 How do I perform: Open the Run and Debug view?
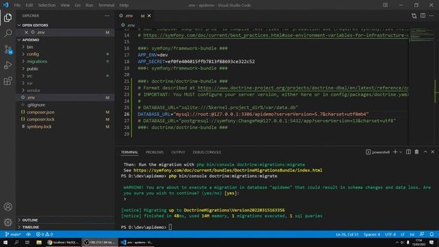8,65
